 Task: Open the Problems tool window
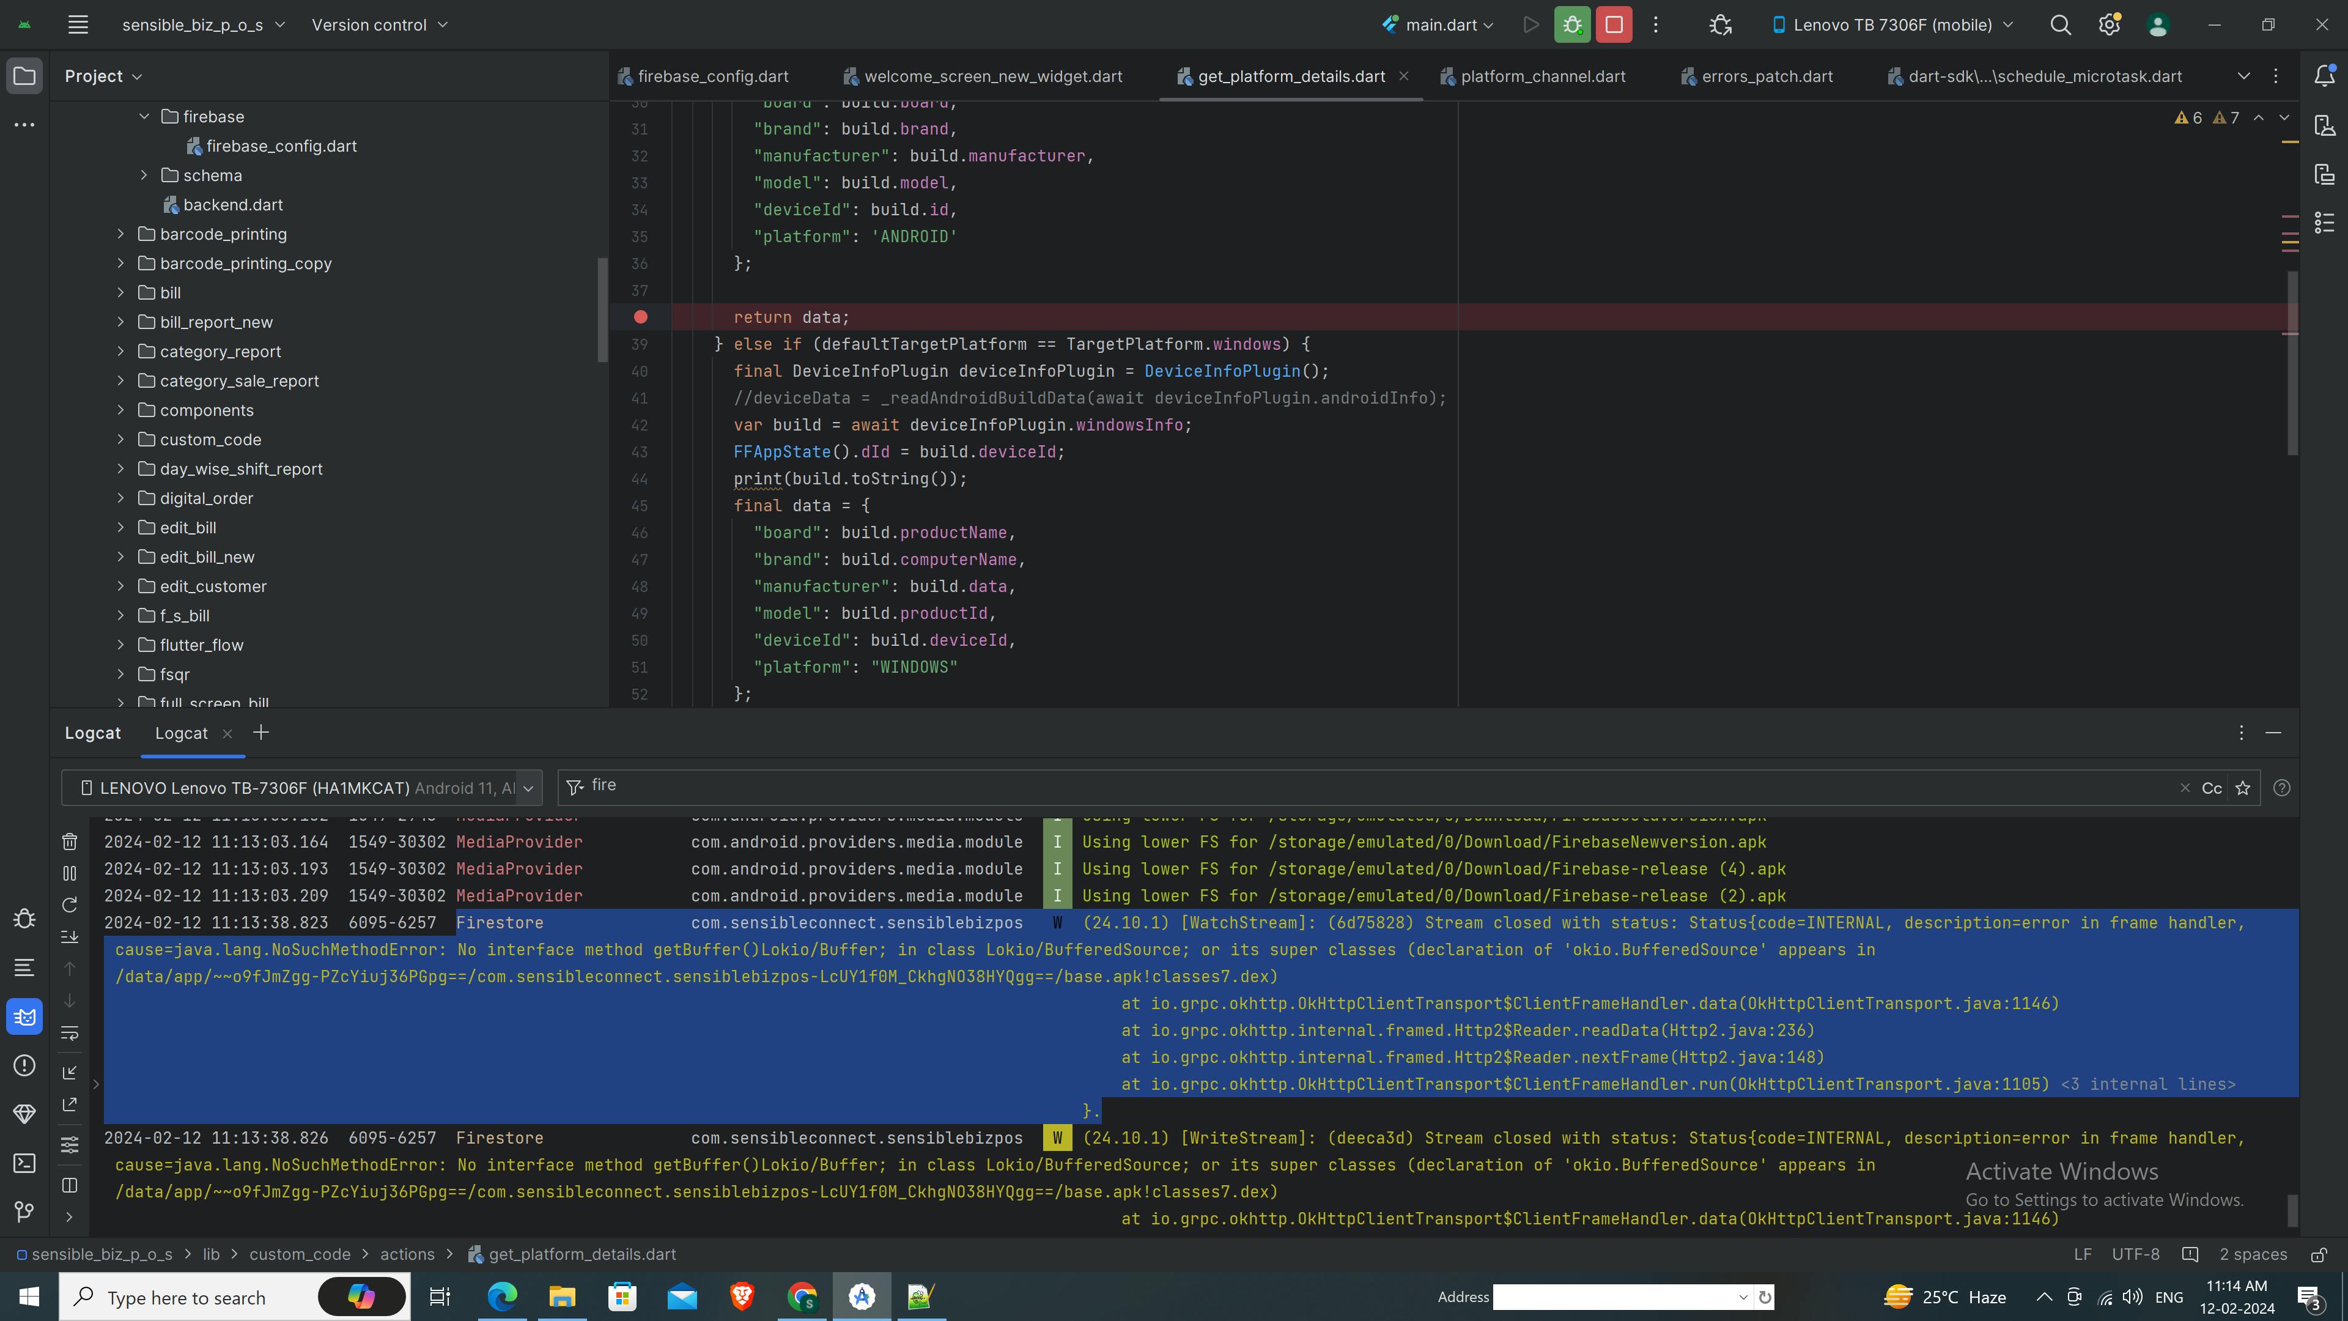pos(24,1065)
